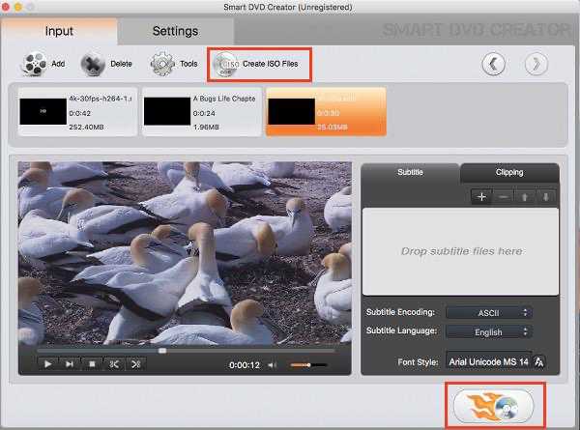
Task: Click the Font Style Arial Unicode field
Action: (x=489, y=361)
